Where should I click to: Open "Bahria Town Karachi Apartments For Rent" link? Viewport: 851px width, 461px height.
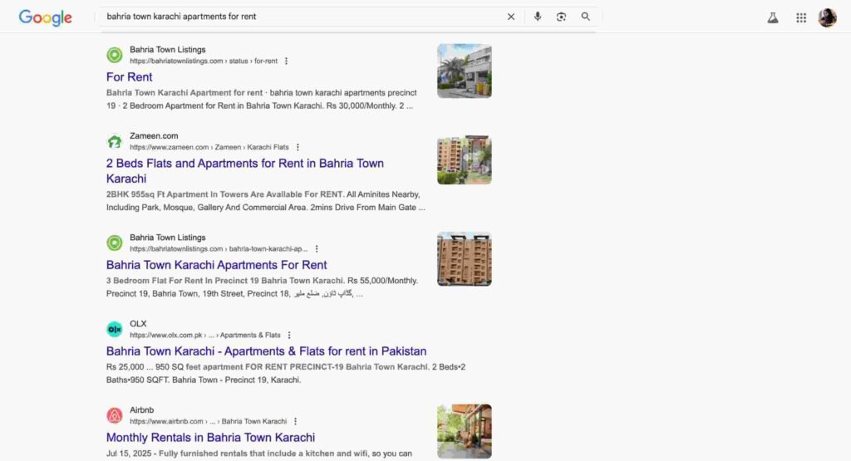[x=217, y=265]
